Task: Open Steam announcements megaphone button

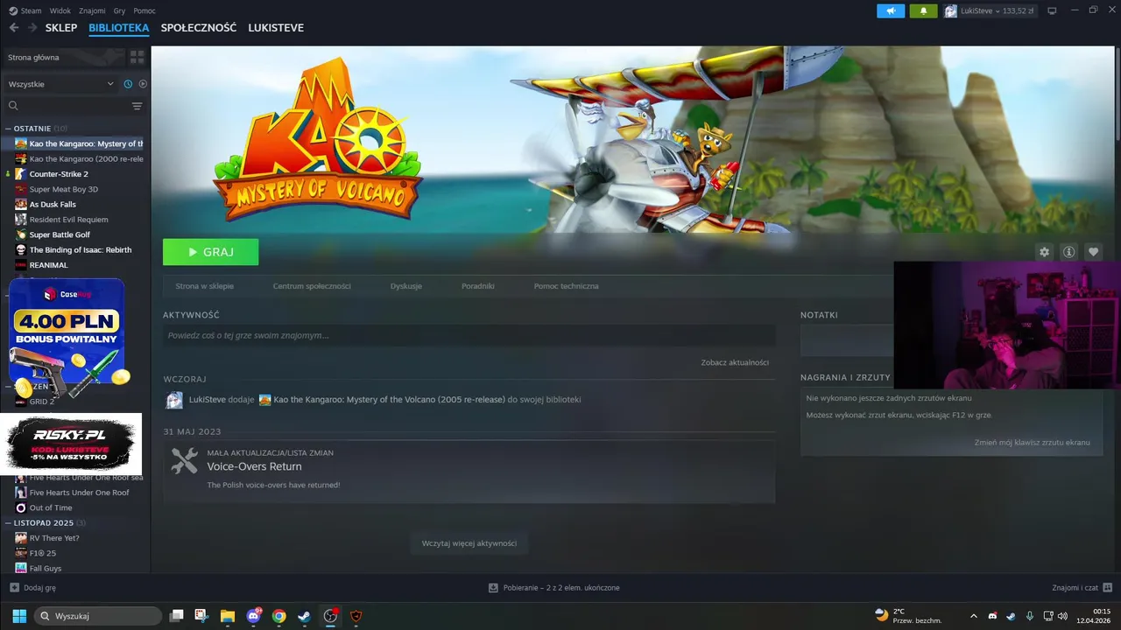Action: [x=891, y=10]
